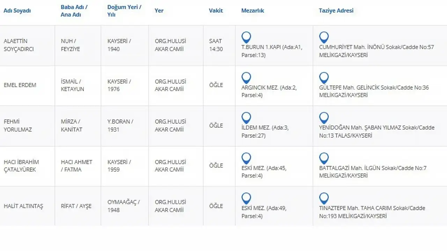The width and height of the screenshot is (447, 252).
Task: Open location pin for BATTALGAZİ Mah. address
Action: [x=324, y=158]
